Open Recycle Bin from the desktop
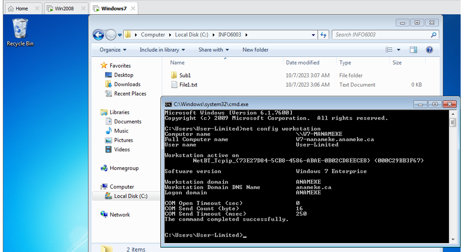 pyautogui.click(x=19, y=28)
